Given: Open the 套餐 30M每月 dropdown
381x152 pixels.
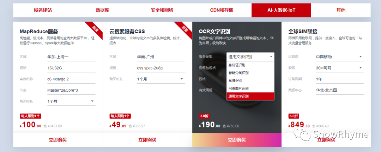Looking at the screenshot, I should 340,68.
